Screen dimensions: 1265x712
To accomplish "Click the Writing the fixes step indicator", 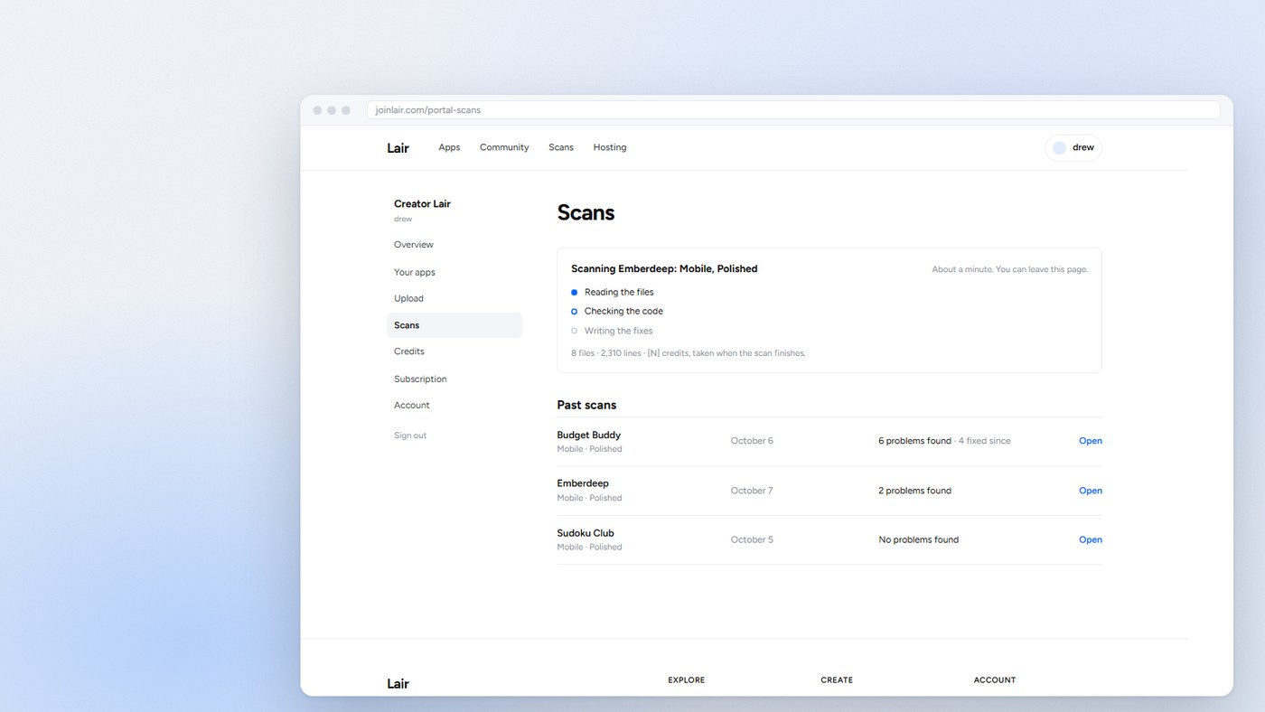I will (574, 331).
